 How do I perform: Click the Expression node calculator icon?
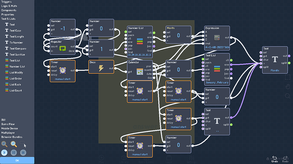pyautogui.click(x=217, y=38)
